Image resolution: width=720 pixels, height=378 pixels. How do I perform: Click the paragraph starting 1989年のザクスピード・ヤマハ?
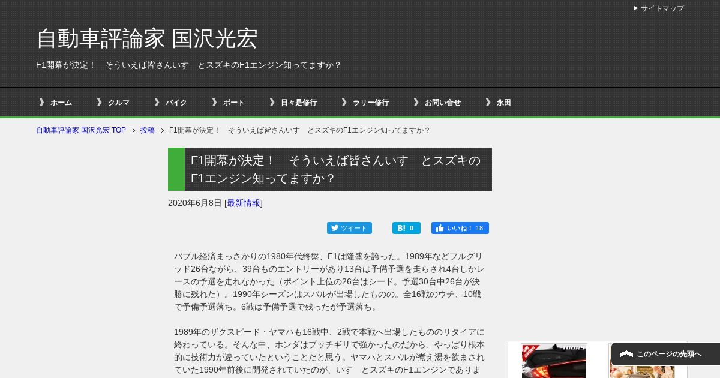click(x=329, y=351)
